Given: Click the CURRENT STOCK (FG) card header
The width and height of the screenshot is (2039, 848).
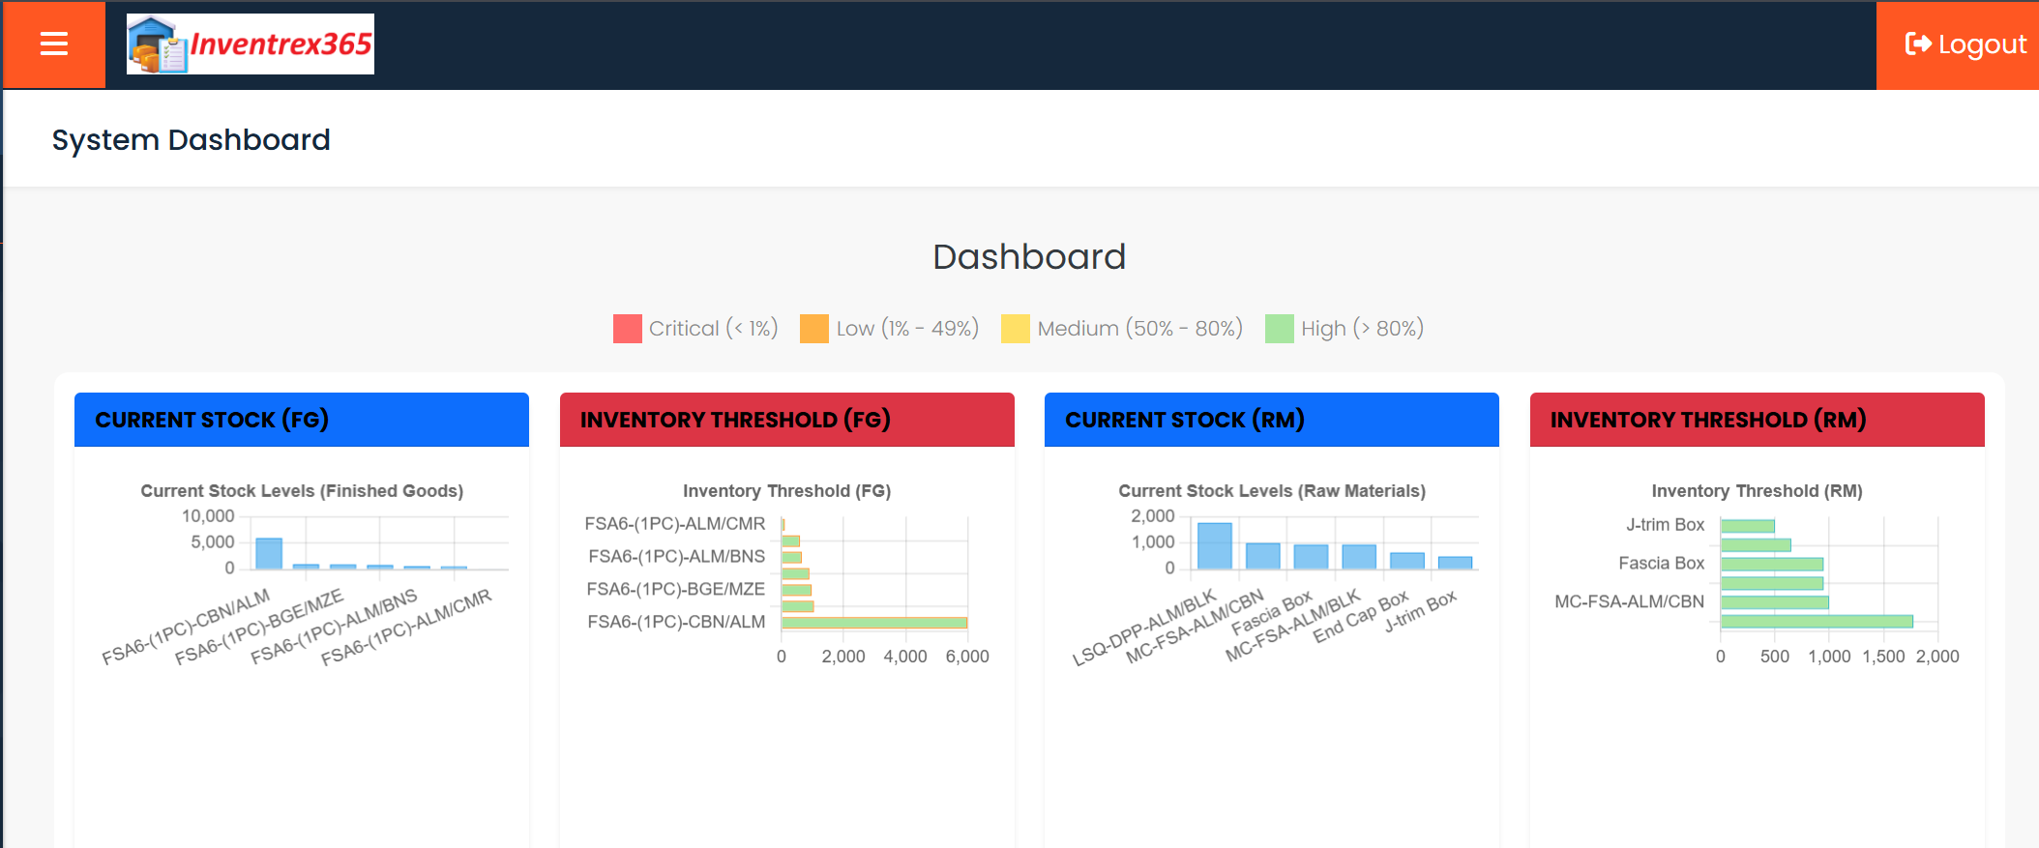Looking at the screenshot, I should [302, 420].
